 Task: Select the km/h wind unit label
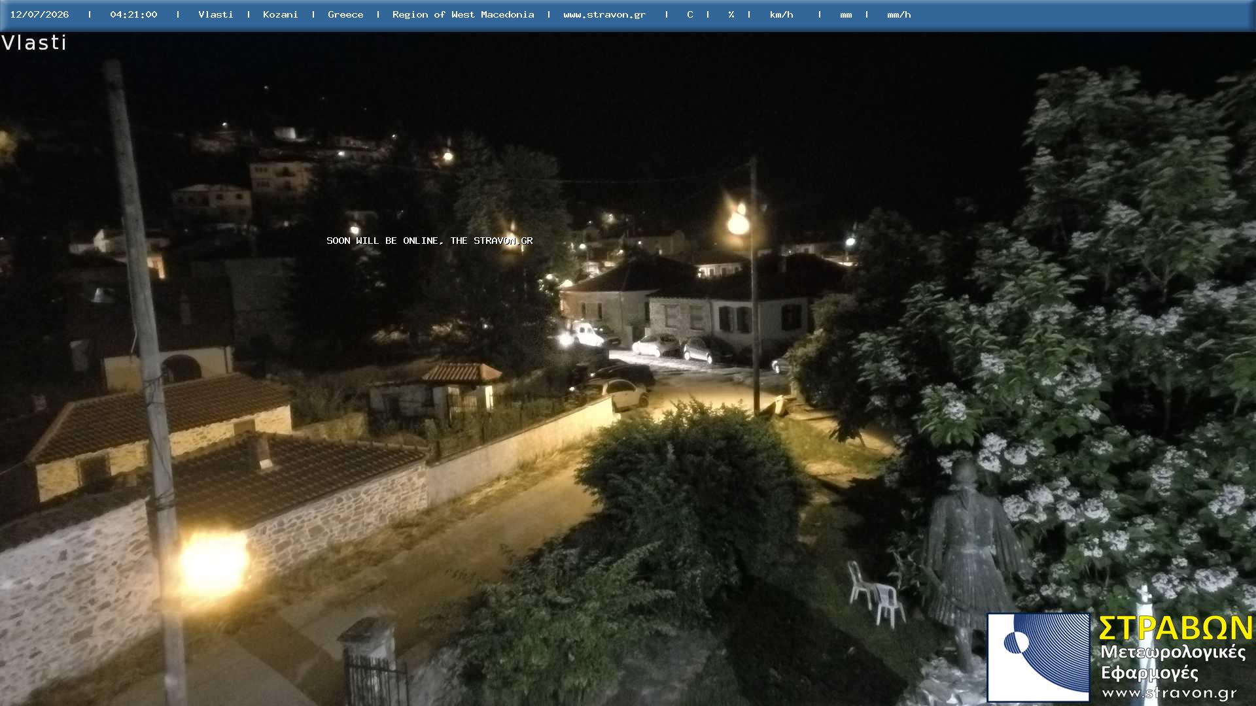[782, 14]
